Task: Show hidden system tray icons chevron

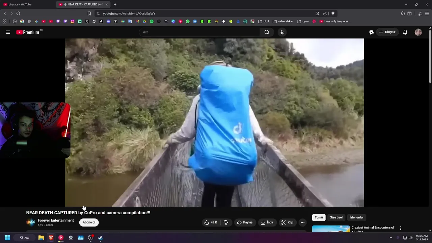Action: point(391,238)
